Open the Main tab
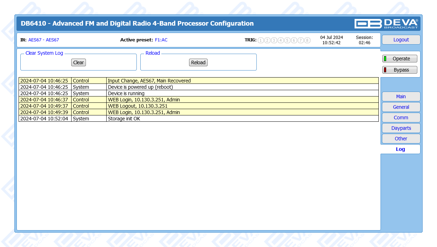 pyautogui.click(x=401, y=96)
